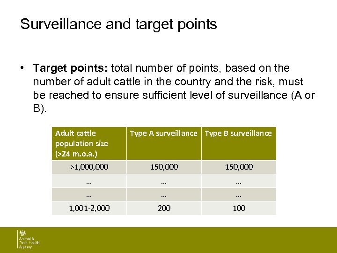The image size is (337, 253).
Task: Select the 150,000 cell under Type B
Action: pos(239,167)
